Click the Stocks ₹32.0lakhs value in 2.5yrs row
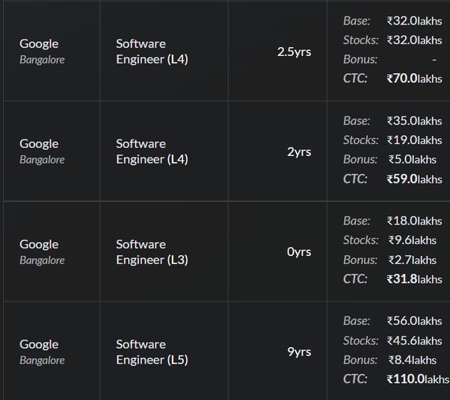This screenshot has height=400, width=450. [414, 40]
